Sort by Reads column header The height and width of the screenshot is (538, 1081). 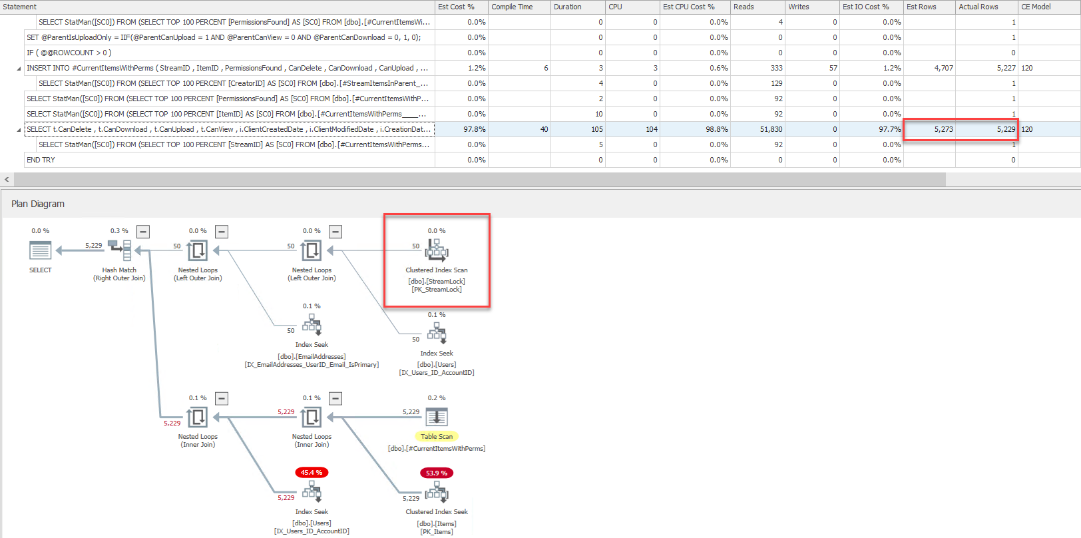click(757, 7)
